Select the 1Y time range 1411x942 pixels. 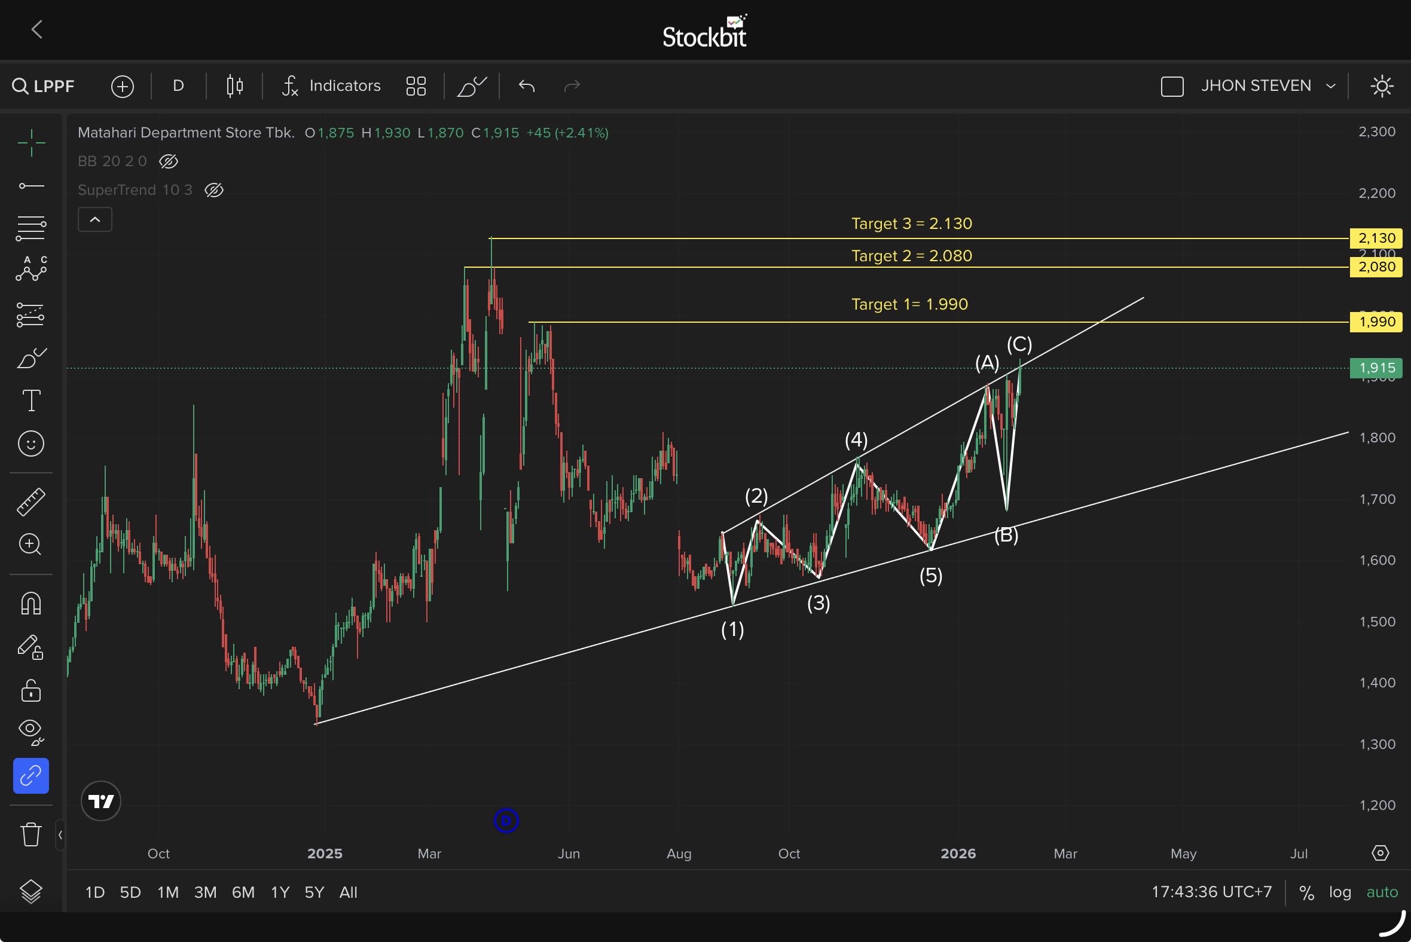click(x=280, y=892)
